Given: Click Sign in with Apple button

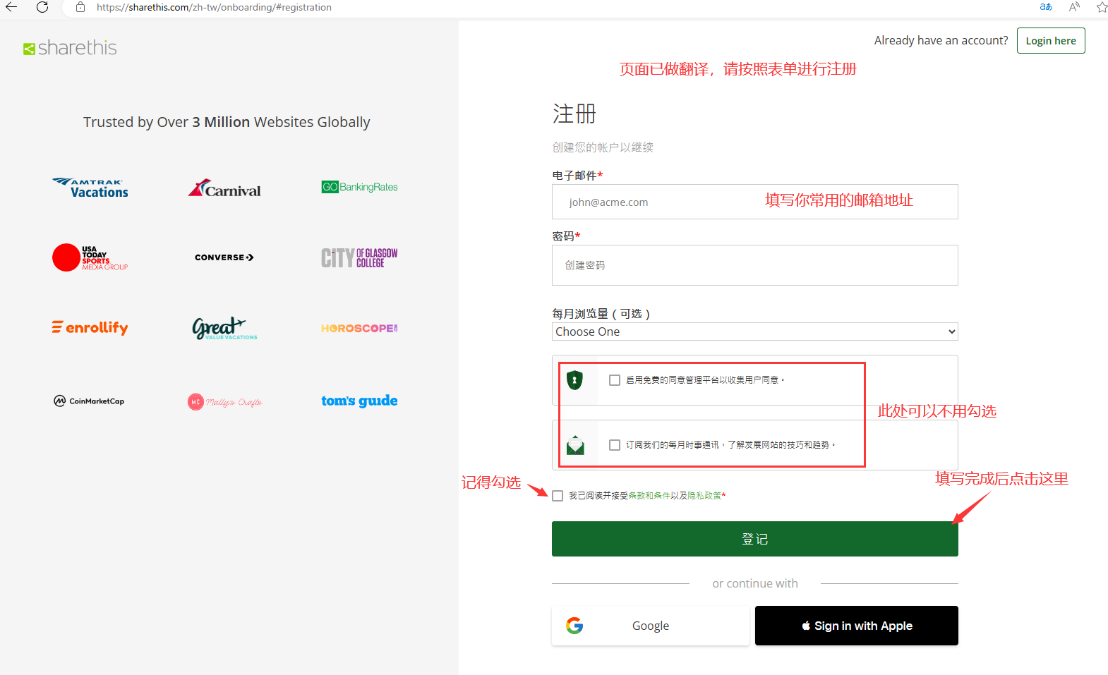Looking at the screenshot, I should [857, 626].
